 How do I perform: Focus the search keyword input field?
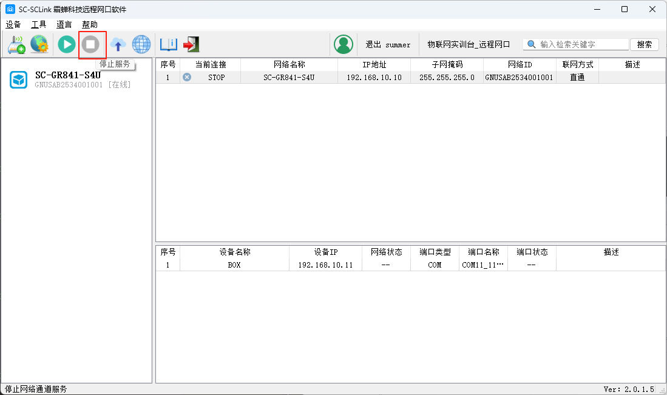click(x=583, y=44)
